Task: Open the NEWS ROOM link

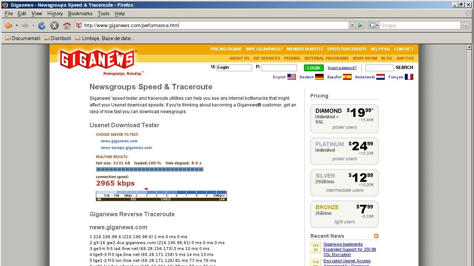Action: (365, 58)
